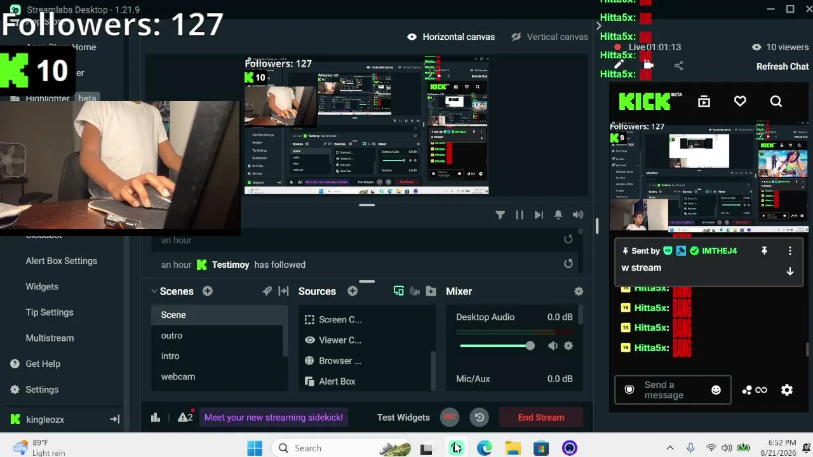Viewport: 813px width, 457px height.
Task: Click the studio mode camera icon in Sources
Action: point(415,291)
